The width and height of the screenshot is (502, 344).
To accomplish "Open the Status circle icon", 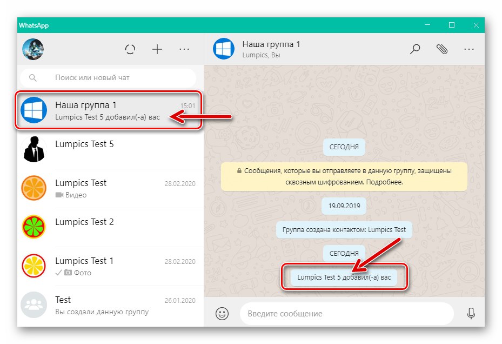I will click(130, 49).
